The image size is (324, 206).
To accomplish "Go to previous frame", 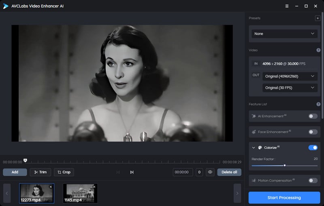I will (118, 172).
